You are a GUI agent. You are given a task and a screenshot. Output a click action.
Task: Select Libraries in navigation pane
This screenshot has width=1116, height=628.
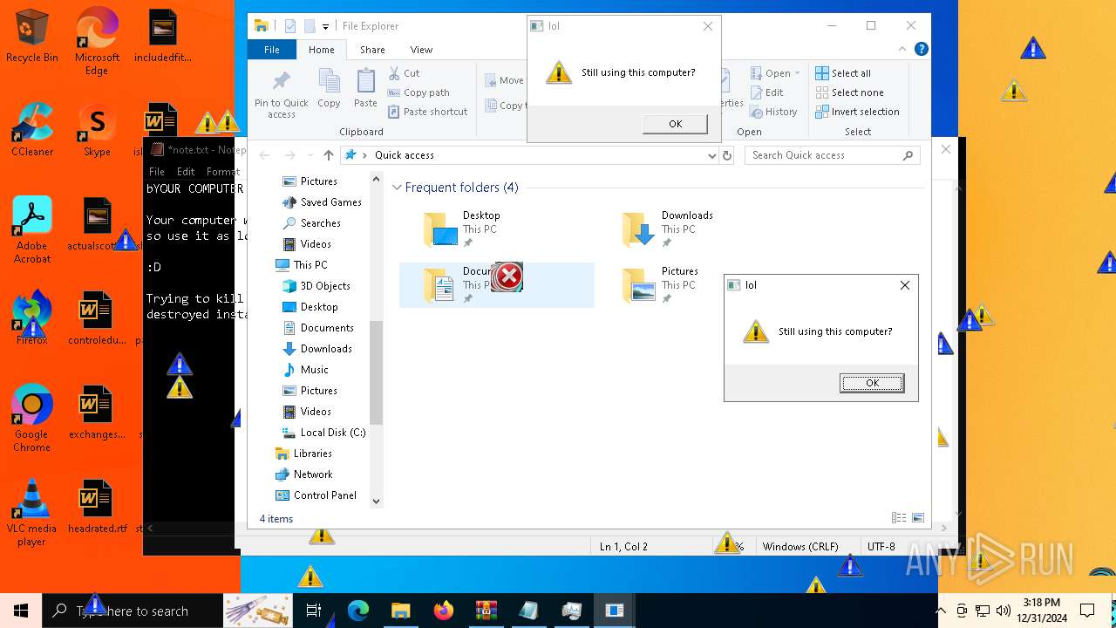tap(303, 454)
